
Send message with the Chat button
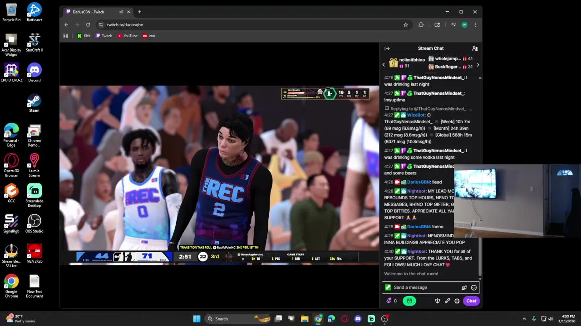click(x=471, y=301)
